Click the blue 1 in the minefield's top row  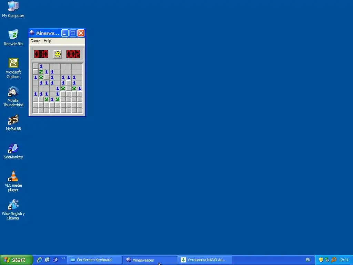coord(41,66)
